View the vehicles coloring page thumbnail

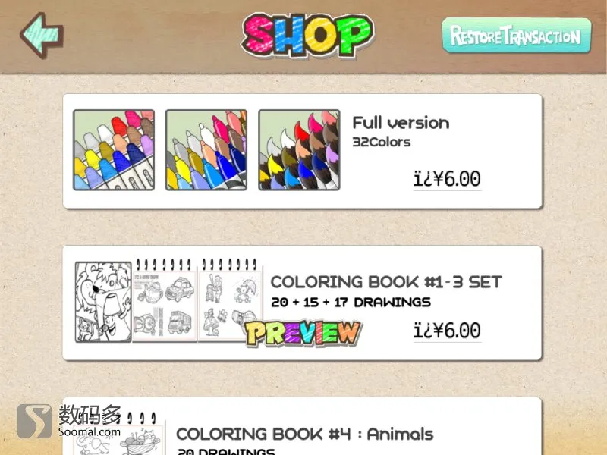click(165, 300)
